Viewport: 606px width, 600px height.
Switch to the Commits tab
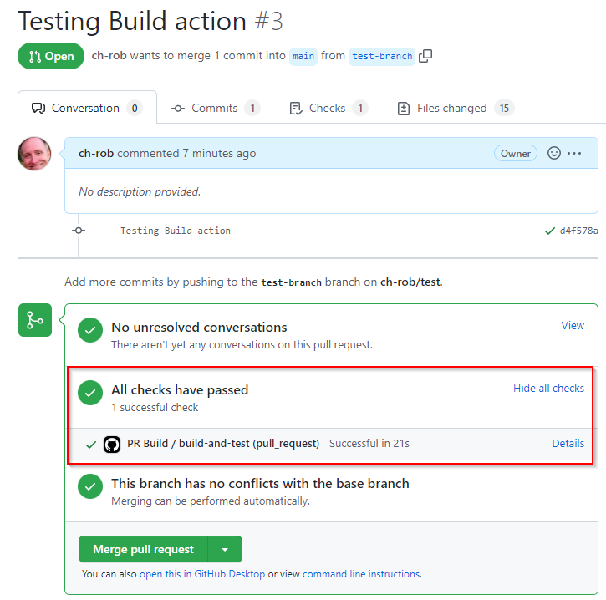point(216,108)
